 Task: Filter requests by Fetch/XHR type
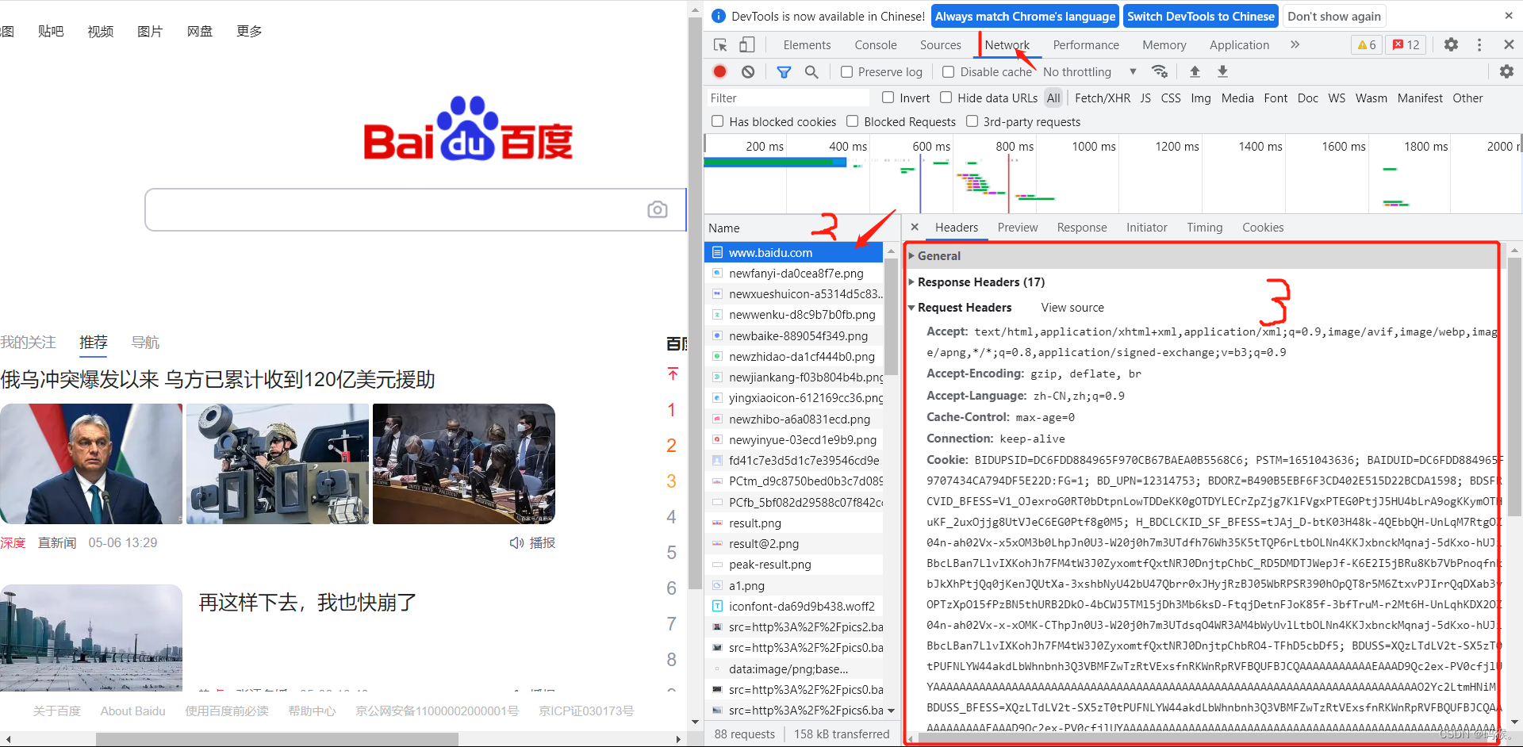pos(1103,98)
